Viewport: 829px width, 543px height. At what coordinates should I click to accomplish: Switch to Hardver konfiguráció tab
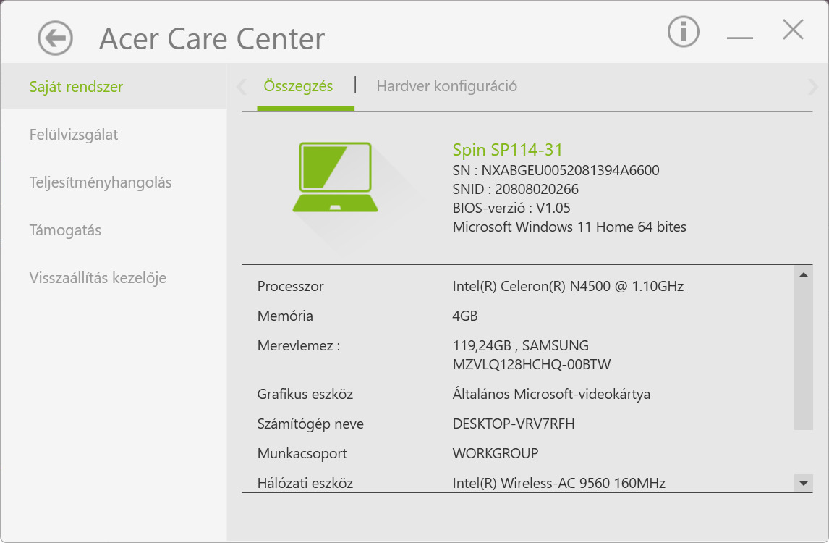[447, 86]
